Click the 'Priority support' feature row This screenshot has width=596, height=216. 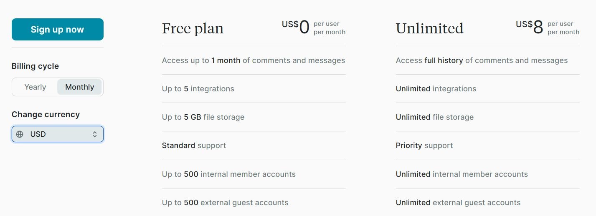tap(488, 146)
